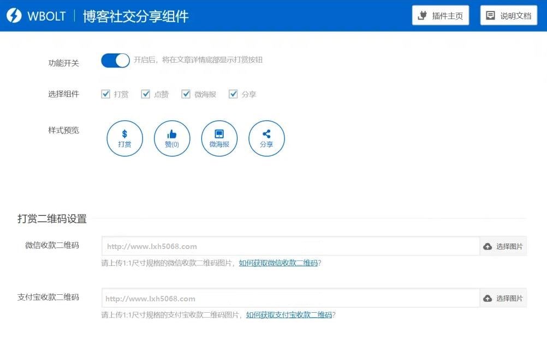Uncheck the 微海报 component checkbox
Image resolution: width=547 pixels, height=346 pixels.
186,94
